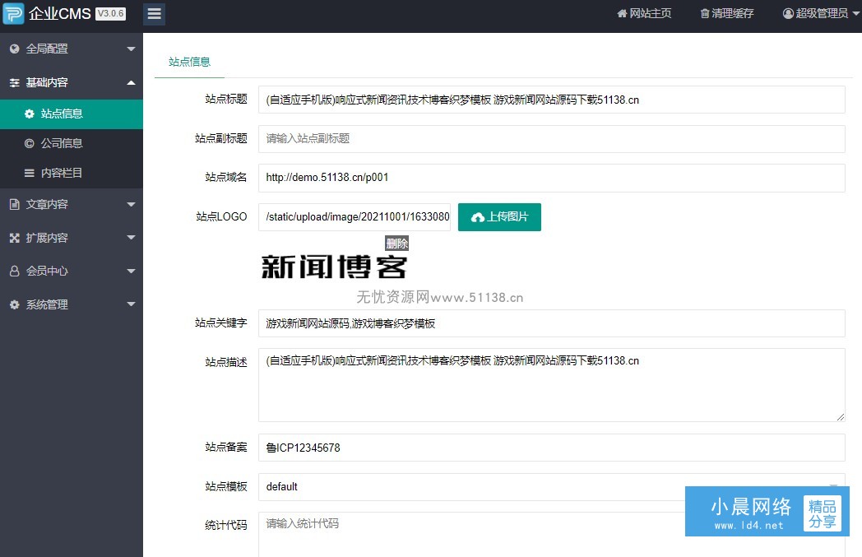Expand 系统管理 settings menu
This screenshot has width=862, height=557.
(71, 305)
